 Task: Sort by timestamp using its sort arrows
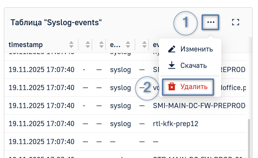[x=72, y=45]
